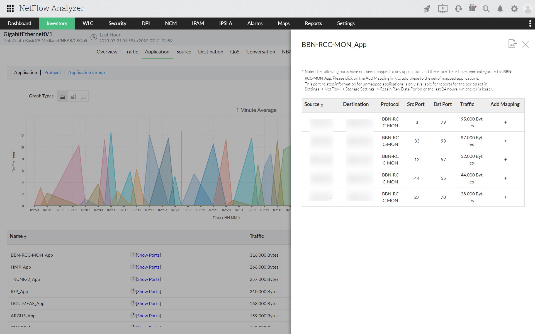Open the Application Group link
This screenshot has height=334, width=535.
click(x=86, y=72)
